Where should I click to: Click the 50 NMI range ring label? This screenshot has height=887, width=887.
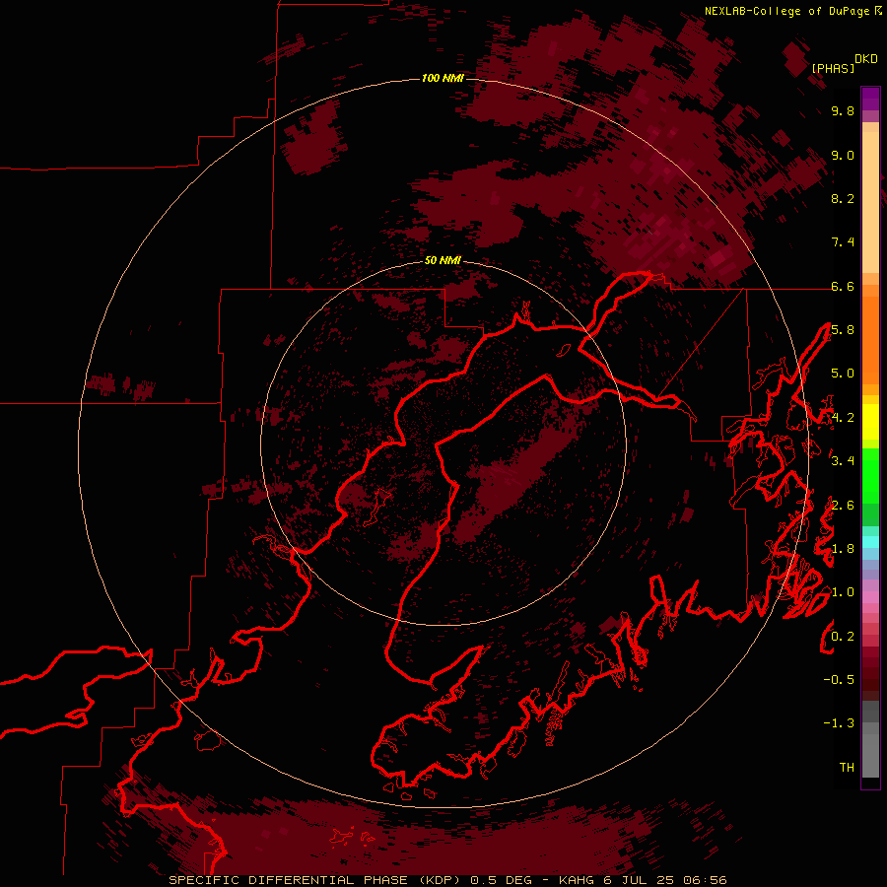(443, 260)
